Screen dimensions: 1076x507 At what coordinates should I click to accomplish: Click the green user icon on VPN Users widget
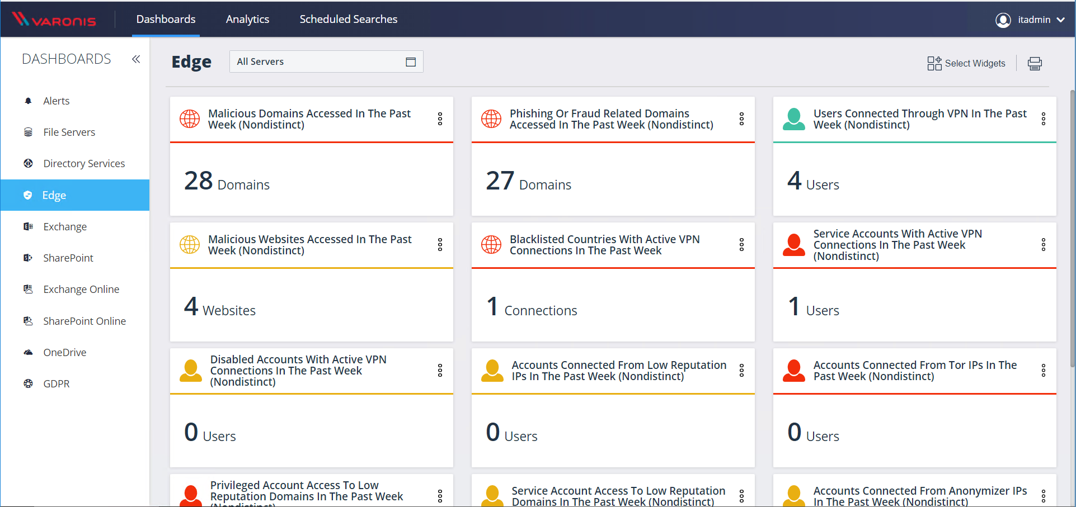point(793,119)
